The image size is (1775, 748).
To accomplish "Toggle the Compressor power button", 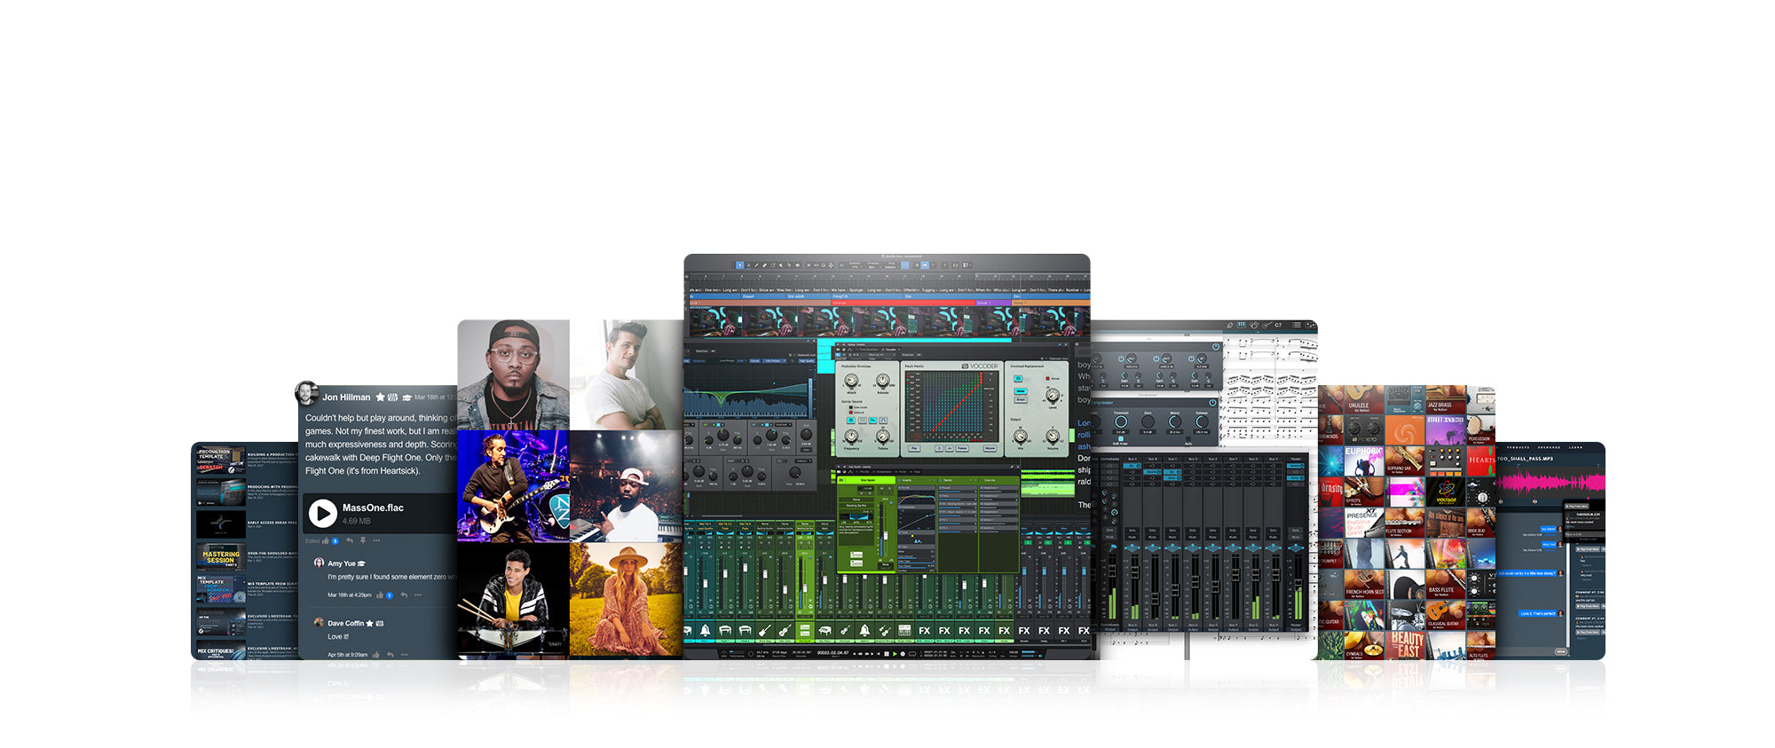I will [1212, 402].
